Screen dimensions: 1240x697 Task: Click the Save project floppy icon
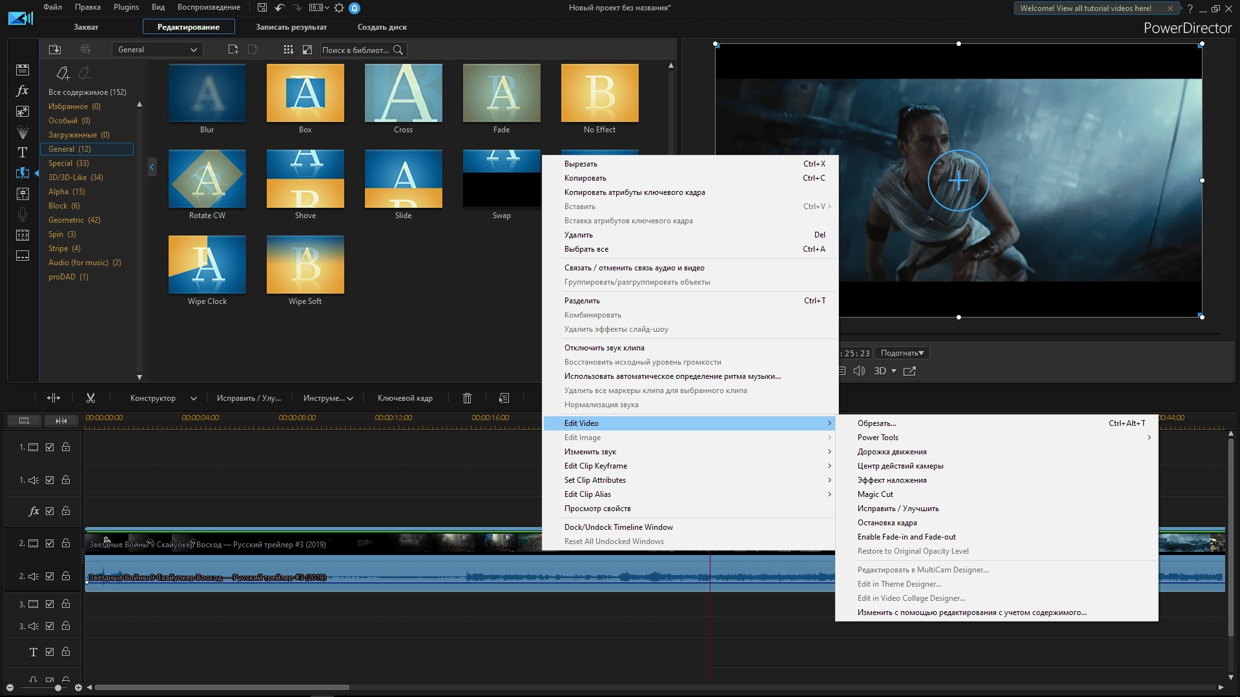pyautogui.click(x=262, y=8)
